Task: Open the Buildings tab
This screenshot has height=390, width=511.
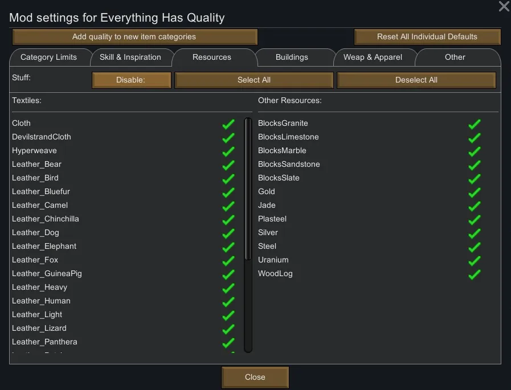Action: (292, 58)
